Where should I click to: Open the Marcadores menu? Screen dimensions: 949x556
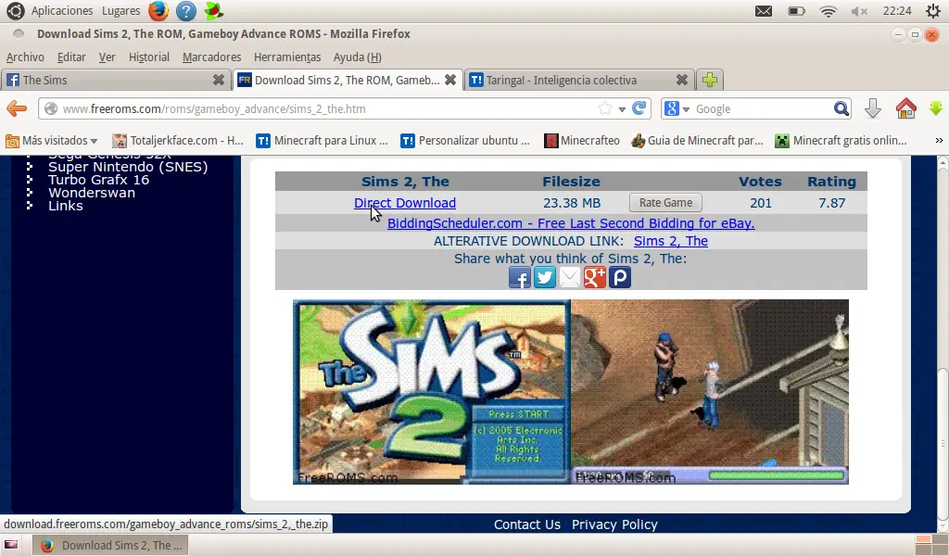tap(212, 57)
